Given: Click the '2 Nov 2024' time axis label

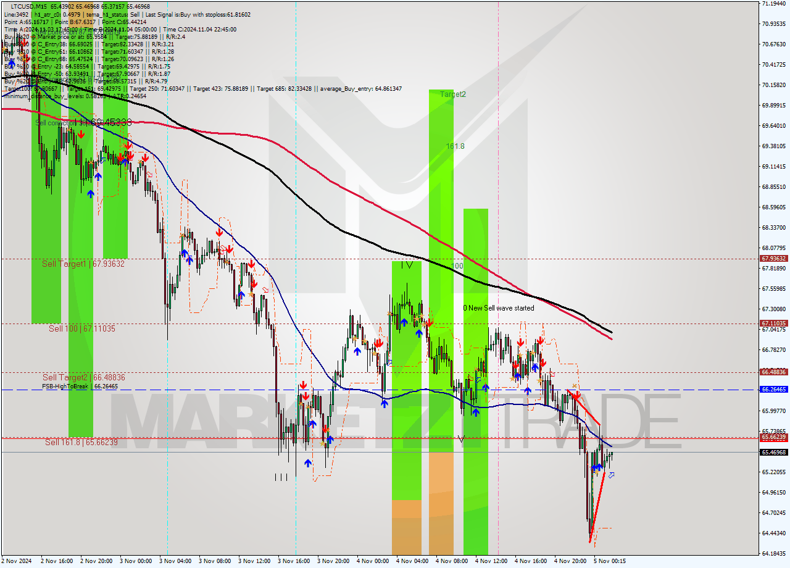Looking at the screenshot, I should [16, 561].
